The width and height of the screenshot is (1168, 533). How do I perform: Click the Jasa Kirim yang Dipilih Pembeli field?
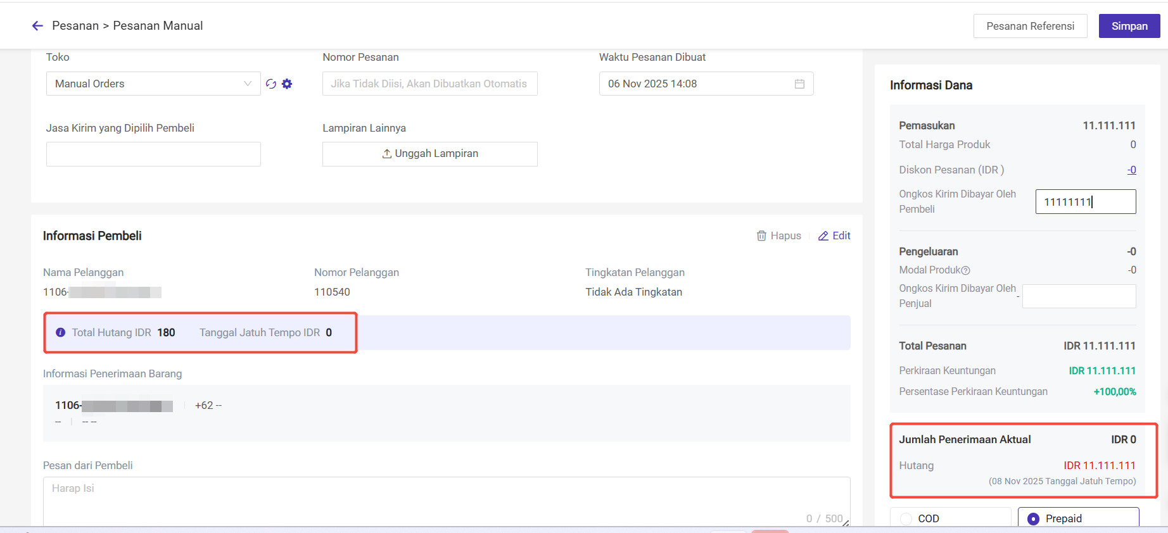pos(153,154)
